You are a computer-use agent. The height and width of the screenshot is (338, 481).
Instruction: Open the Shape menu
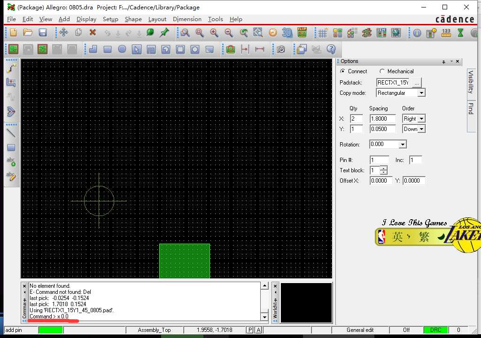133,19
